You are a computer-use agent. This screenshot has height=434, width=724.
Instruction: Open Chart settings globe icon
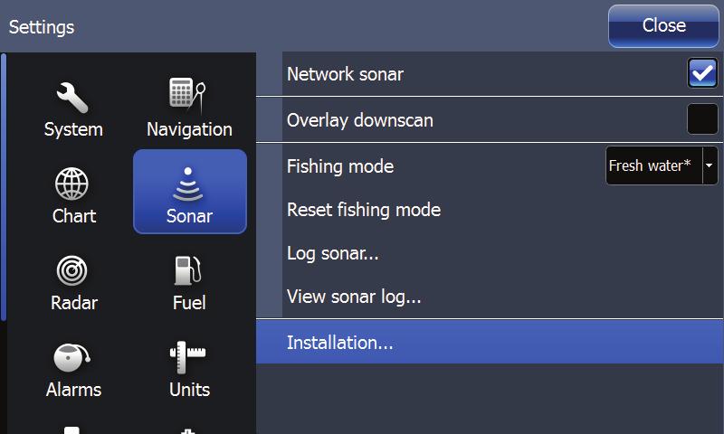[71, 184]
